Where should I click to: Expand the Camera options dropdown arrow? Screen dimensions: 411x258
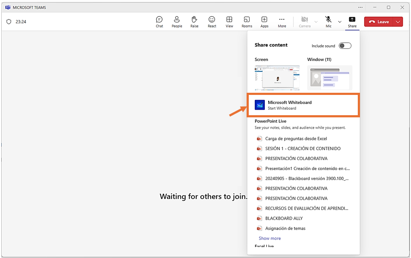[316, 22]
